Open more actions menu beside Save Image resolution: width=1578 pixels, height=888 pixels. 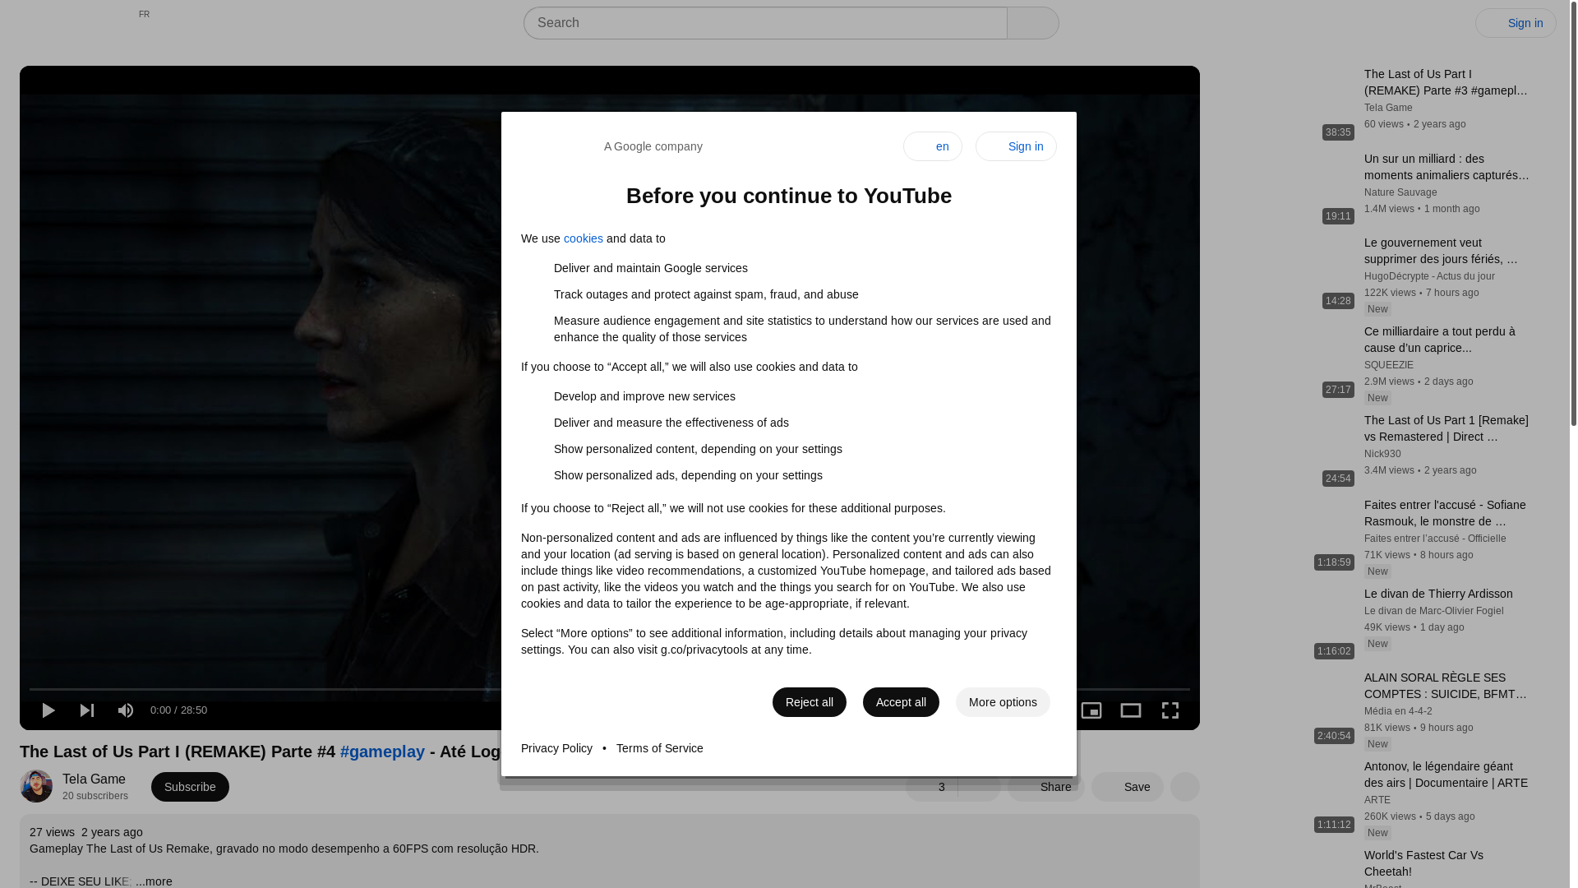pos(1185,787)
